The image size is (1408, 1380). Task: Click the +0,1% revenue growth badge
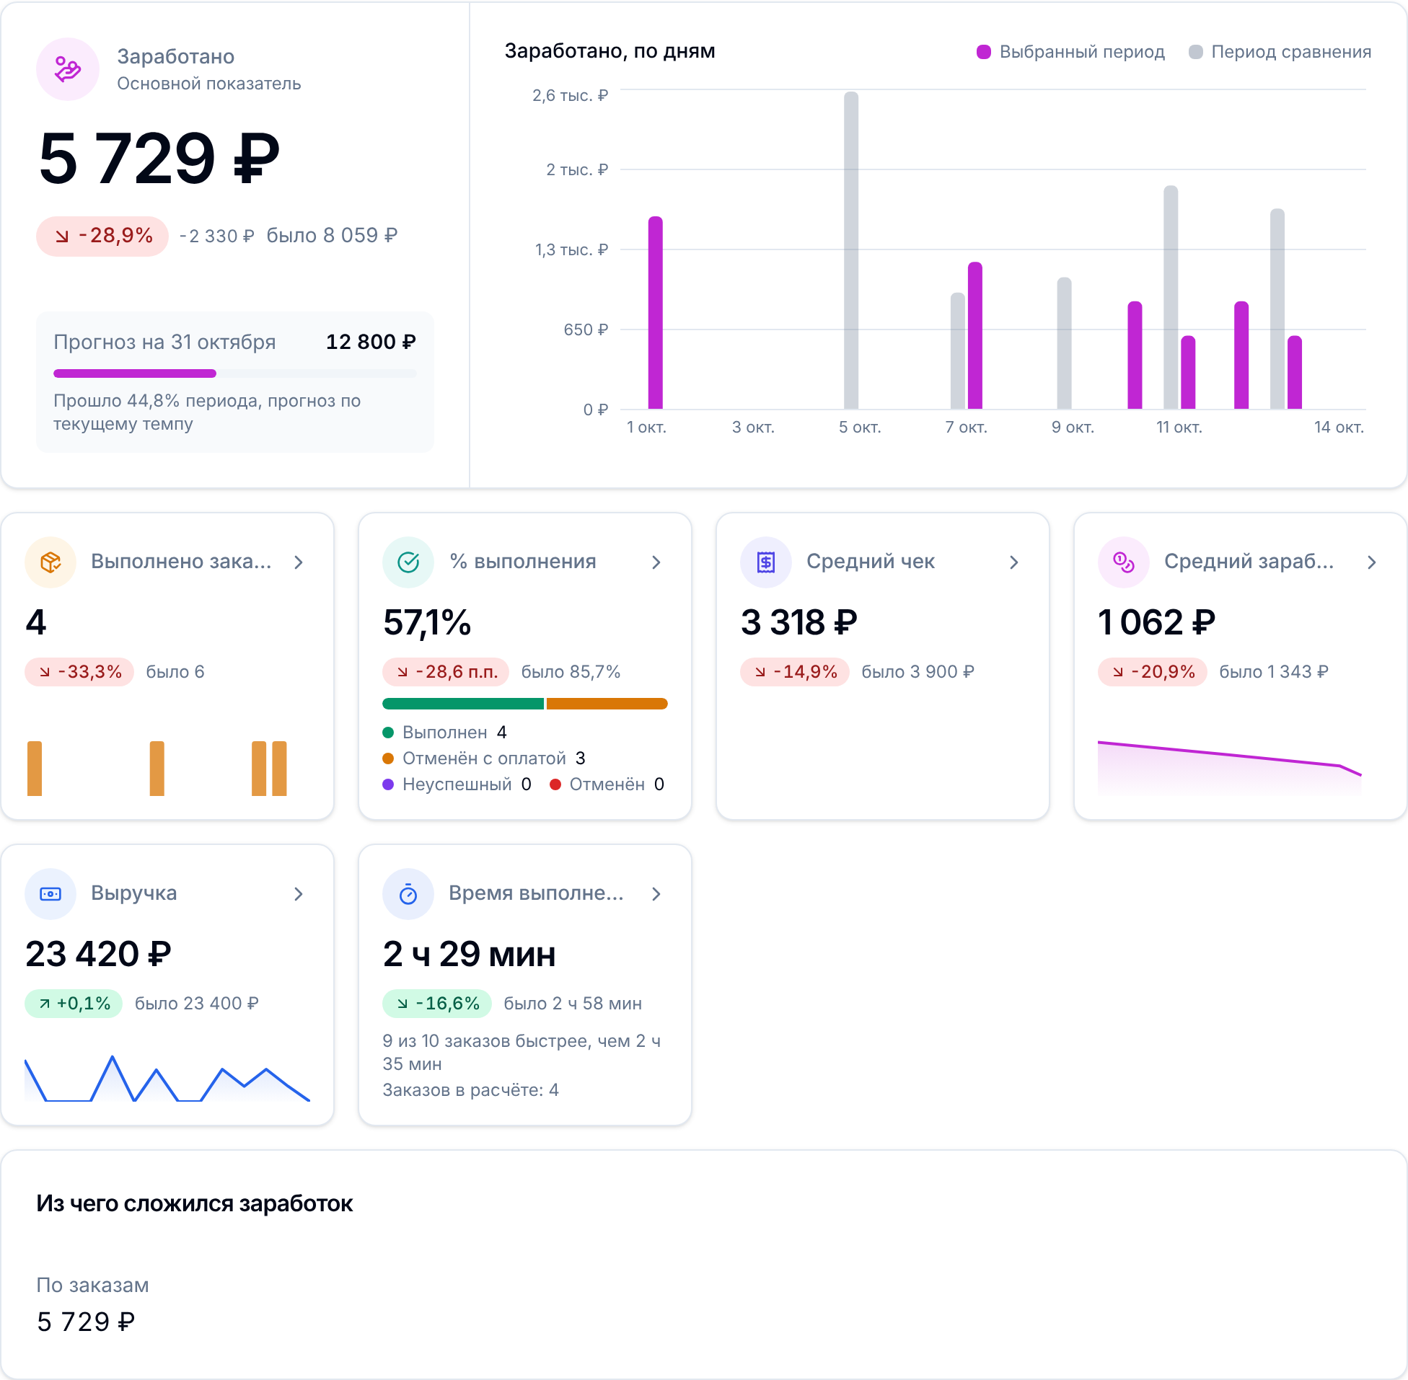click(74, 1003)
